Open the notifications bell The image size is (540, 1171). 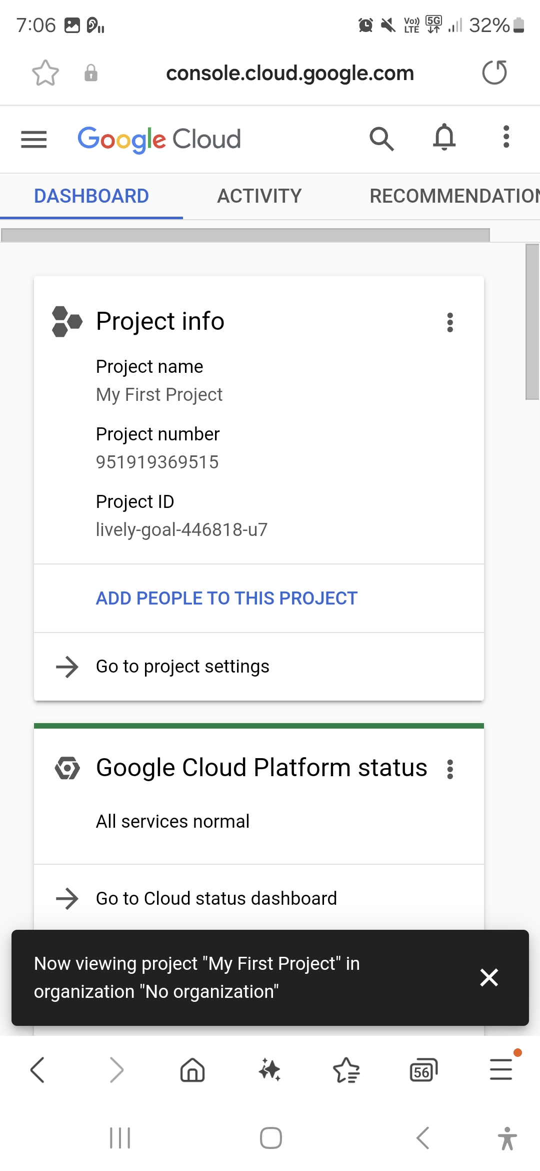point(444,138)
